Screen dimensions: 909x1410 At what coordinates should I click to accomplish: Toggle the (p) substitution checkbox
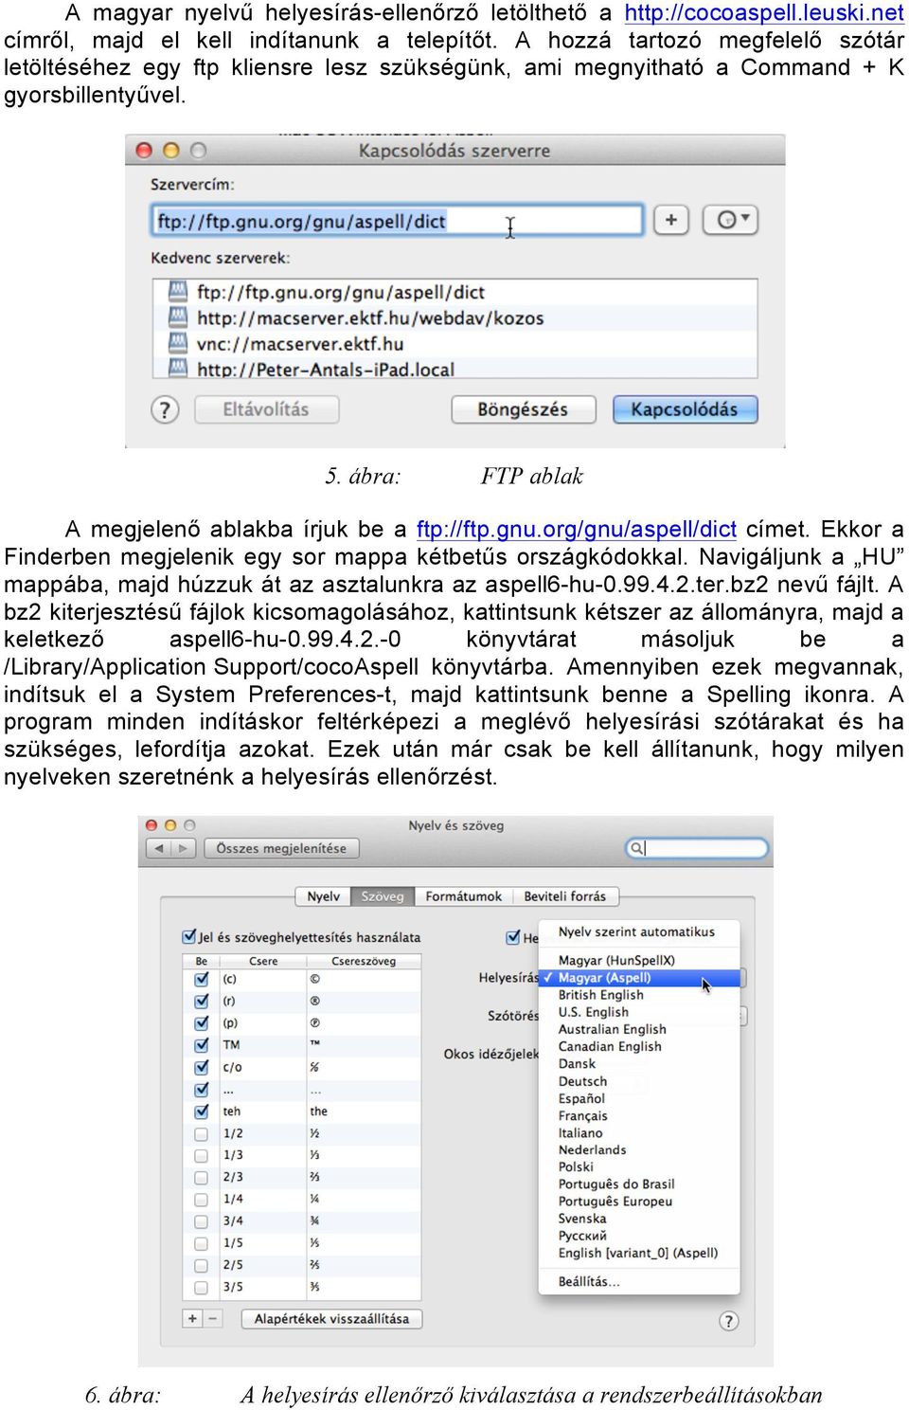(x=201, y=1022)
